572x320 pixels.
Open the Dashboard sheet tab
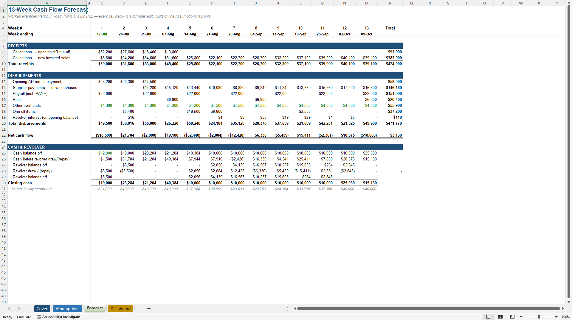pos(120,309)
